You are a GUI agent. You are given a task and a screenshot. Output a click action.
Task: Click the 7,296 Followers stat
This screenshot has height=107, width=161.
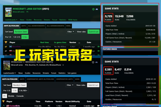pyautogui.click(x=131, y=18)
